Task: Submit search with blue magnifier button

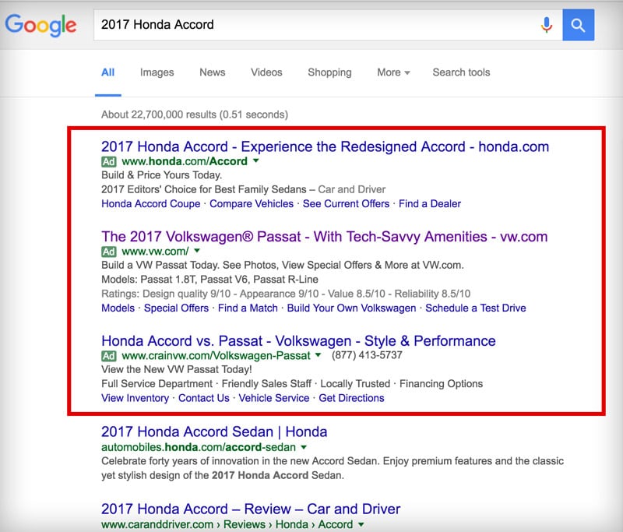Action: (578, 25)
